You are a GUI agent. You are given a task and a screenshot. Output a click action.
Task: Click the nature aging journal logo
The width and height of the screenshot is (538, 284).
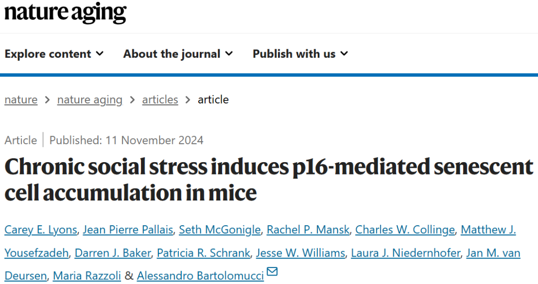[x=65, y=12]
